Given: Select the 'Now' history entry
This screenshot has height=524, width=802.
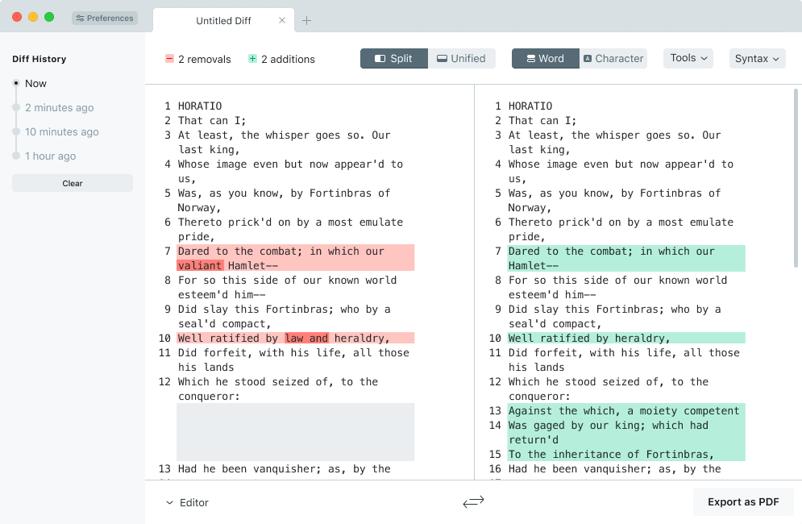Looking at the screenshot, I should (x=35, y=84).
